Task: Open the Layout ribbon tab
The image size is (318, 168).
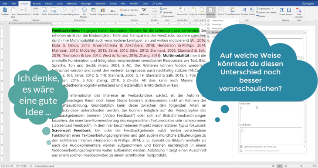Action: tap(59, 3)
